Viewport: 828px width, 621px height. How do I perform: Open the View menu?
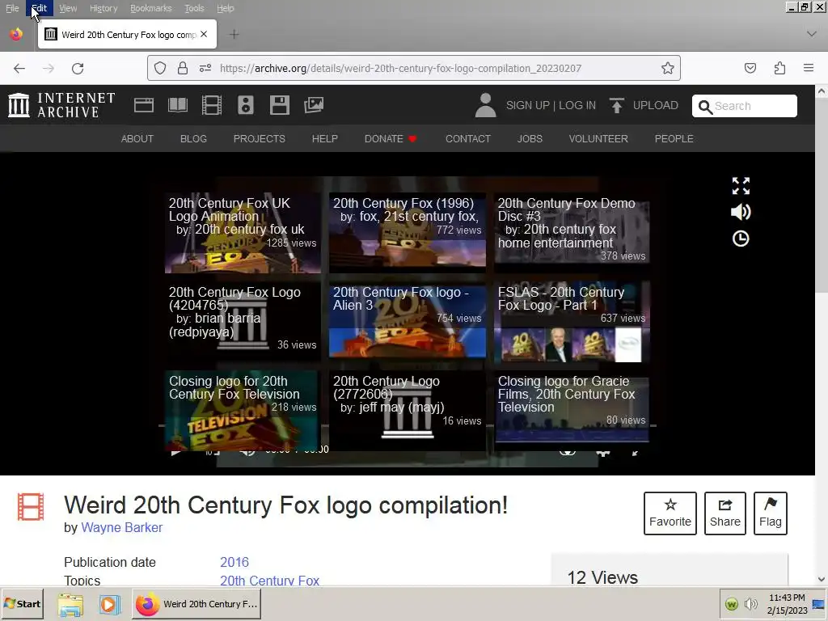coord(68,8)
